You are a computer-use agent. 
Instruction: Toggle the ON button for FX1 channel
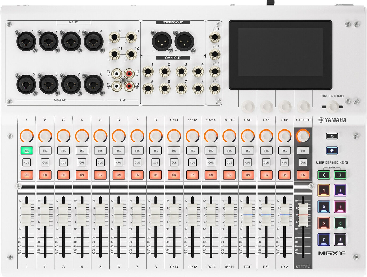(266, 175)
